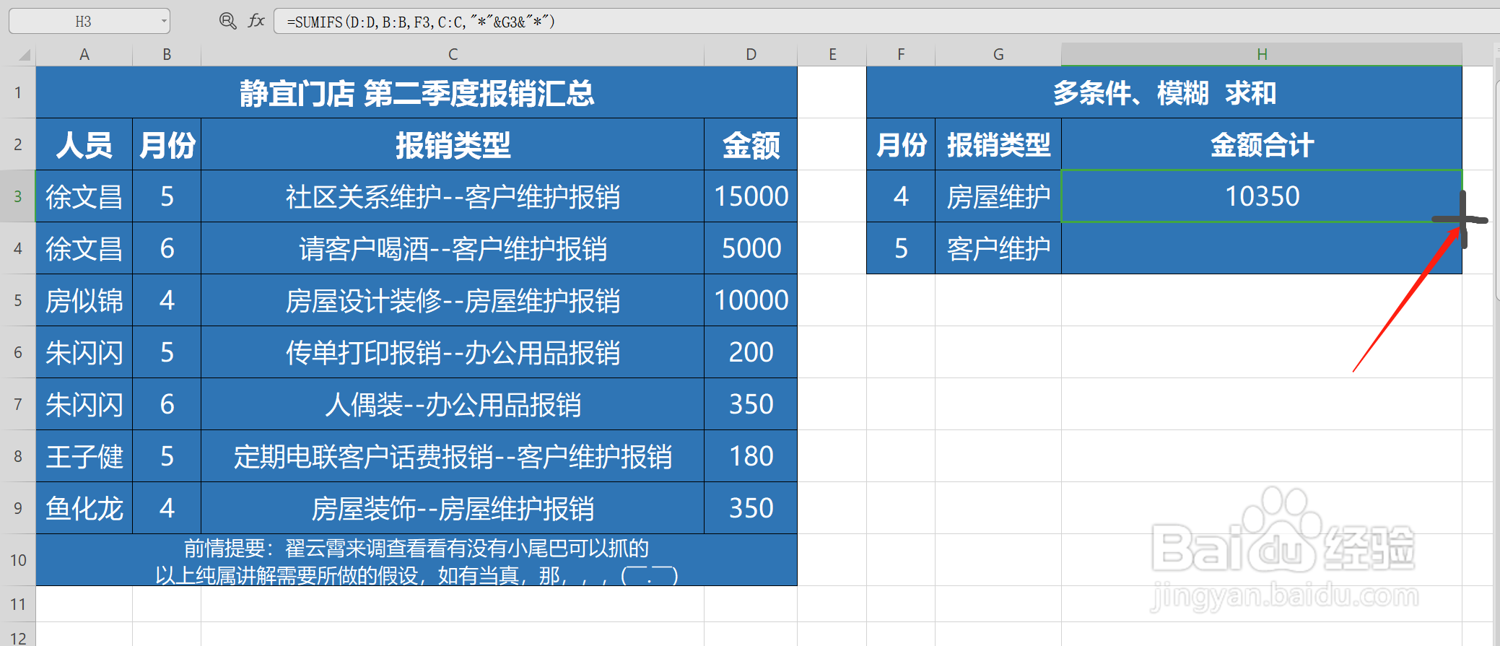This screenshot has width=1500, height=646.
Task: Select column B header
Action: click(167, 54)
